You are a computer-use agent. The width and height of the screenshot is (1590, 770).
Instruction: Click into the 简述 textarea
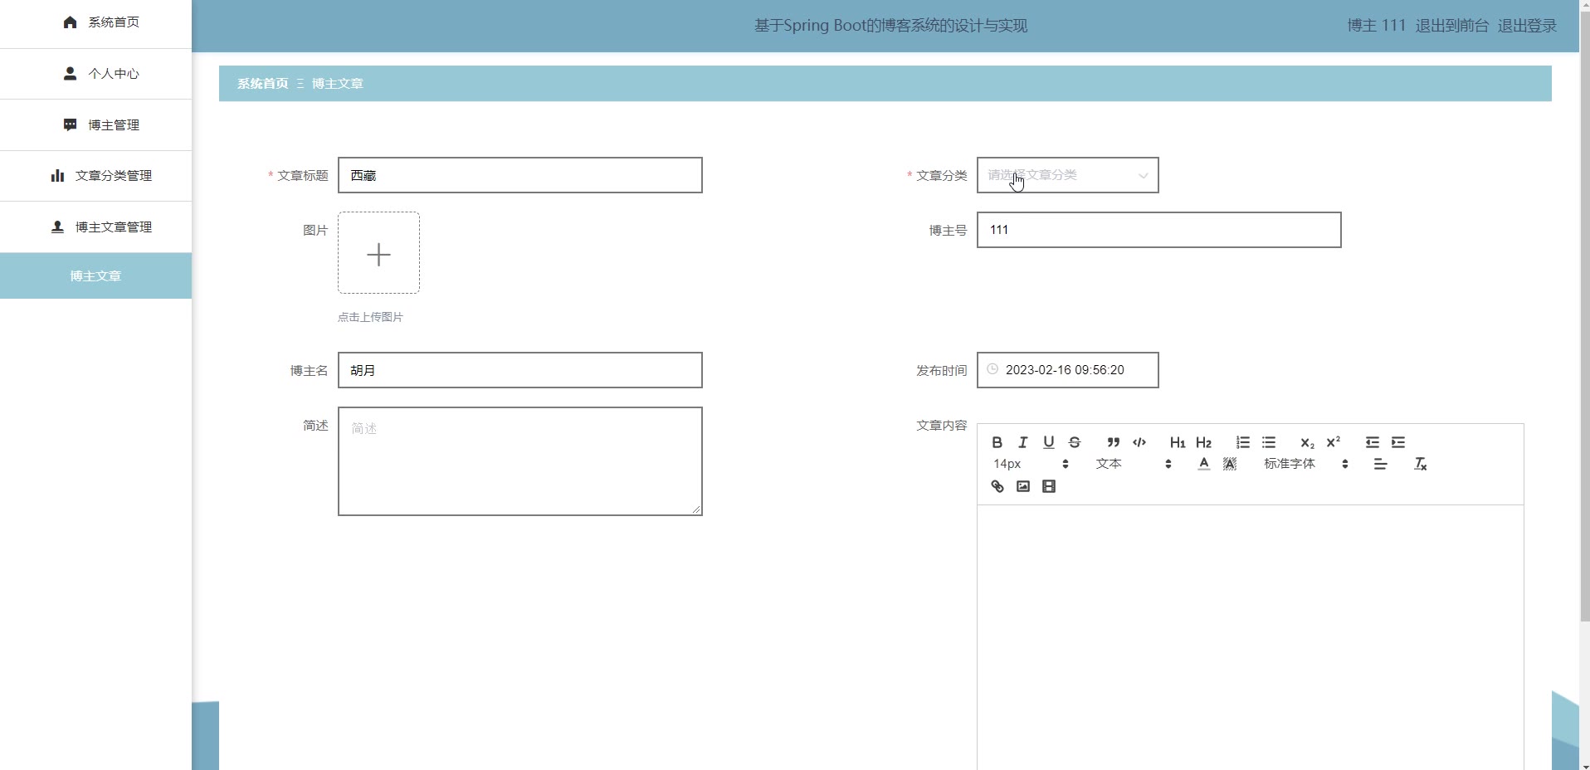coord(519,461)
